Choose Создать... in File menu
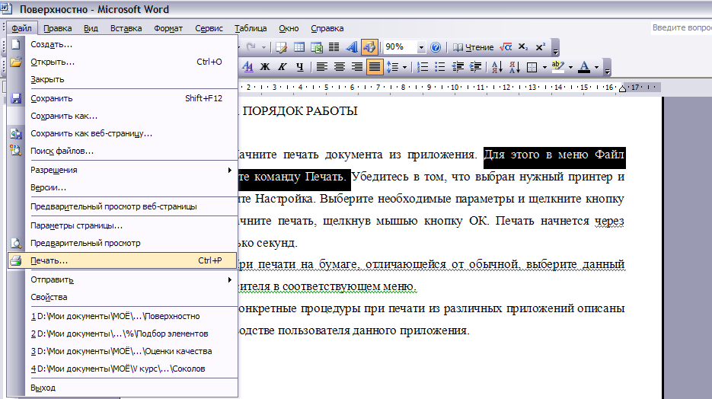The width and height of the screenshot is (712, 399). point(123,44)
